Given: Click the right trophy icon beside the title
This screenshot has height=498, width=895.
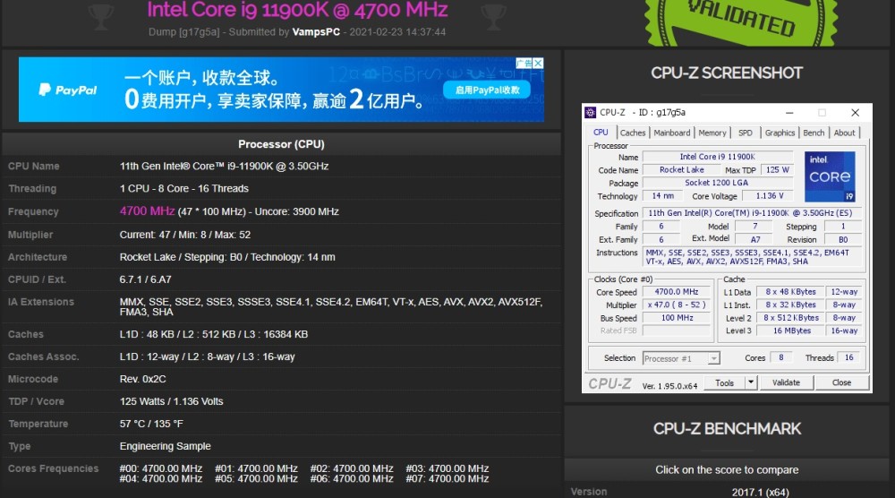Looking at the screenshot, I should (493, 16).
